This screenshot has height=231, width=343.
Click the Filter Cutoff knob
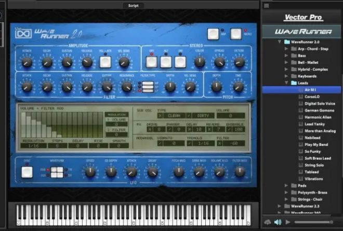[x=107, y=87]
